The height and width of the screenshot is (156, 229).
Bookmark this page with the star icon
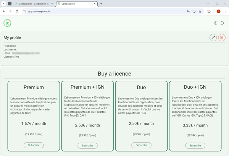[x=200, y=11]
